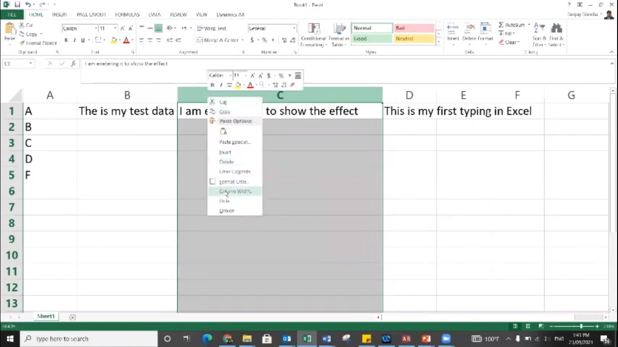
Task: Toggle Bold in the ribbon Font group
Action: (x=66, y=40)
